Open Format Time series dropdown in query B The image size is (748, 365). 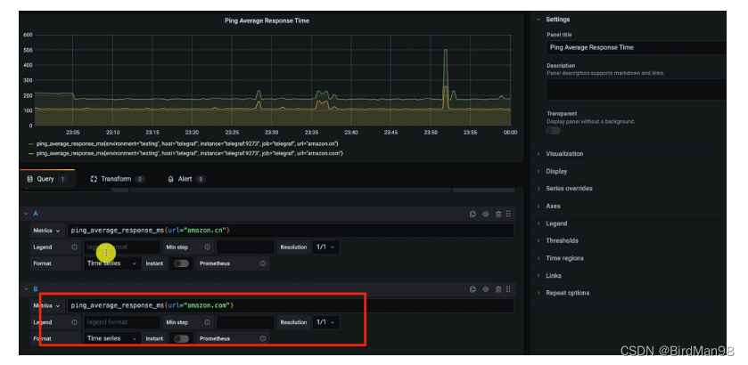(x=112, y=338)
